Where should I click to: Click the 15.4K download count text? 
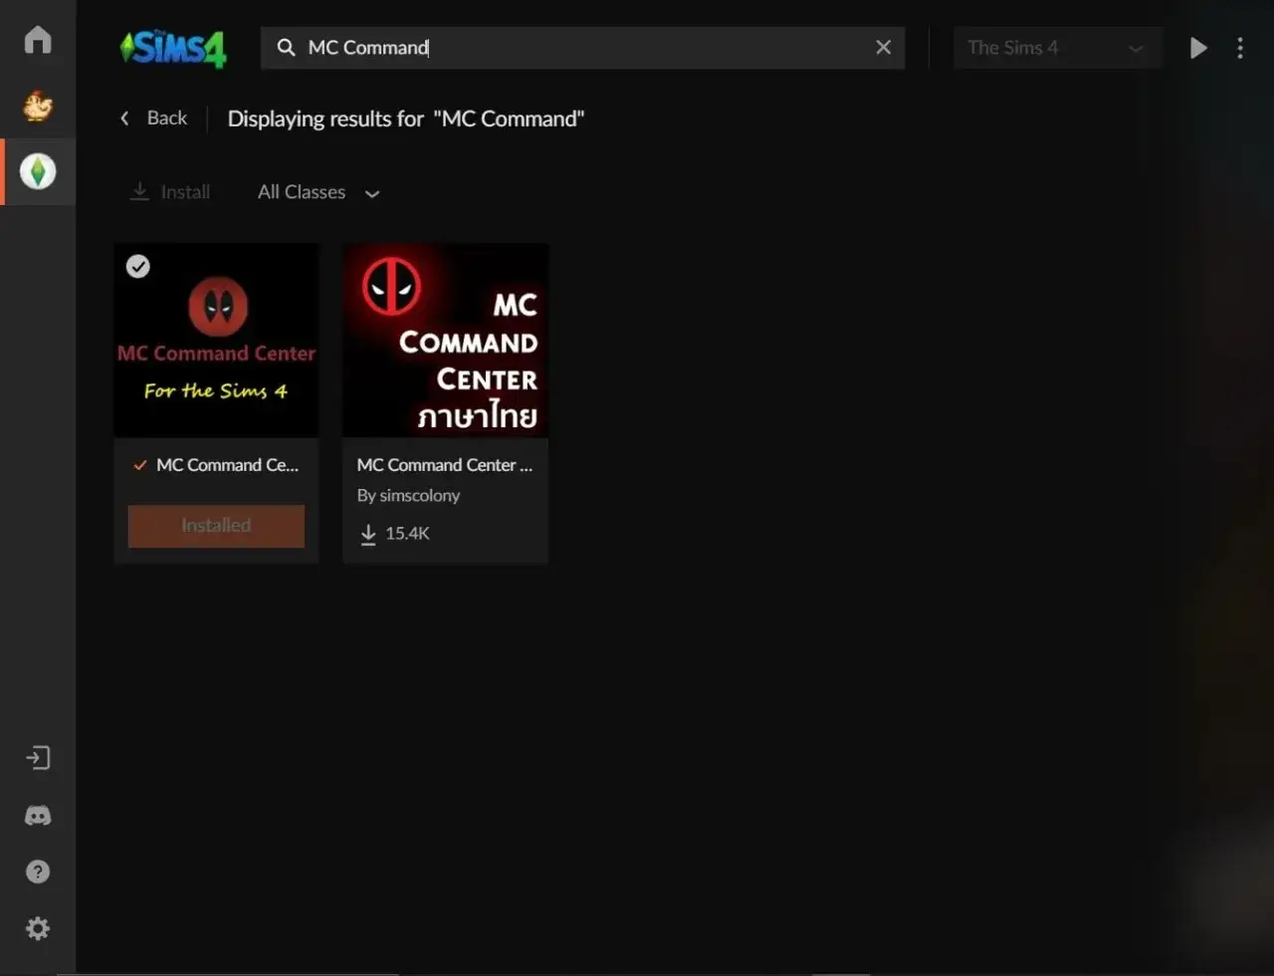(407, 534)
